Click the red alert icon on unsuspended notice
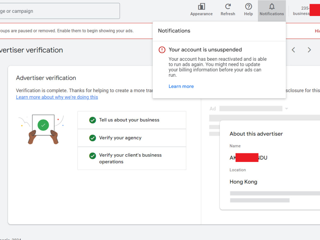 (x=162, y=50)
